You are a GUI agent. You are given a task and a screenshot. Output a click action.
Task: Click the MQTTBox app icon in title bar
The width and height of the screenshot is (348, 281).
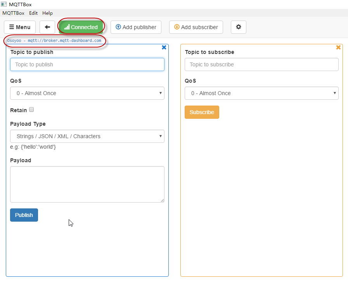4,4
